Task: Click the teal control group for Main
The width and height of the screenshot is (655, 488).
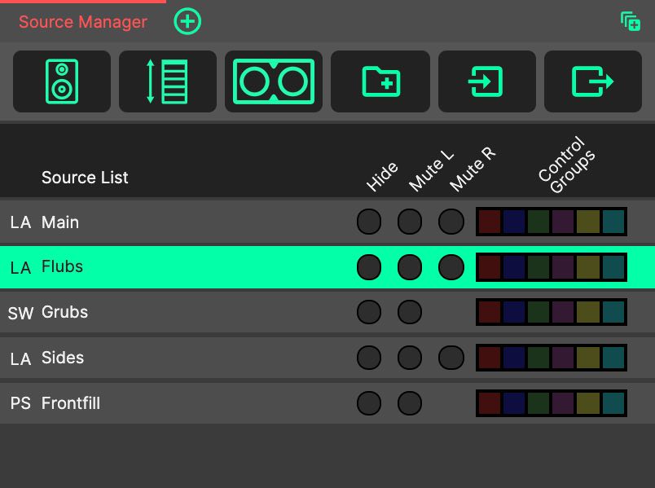Action: point(613,222)
